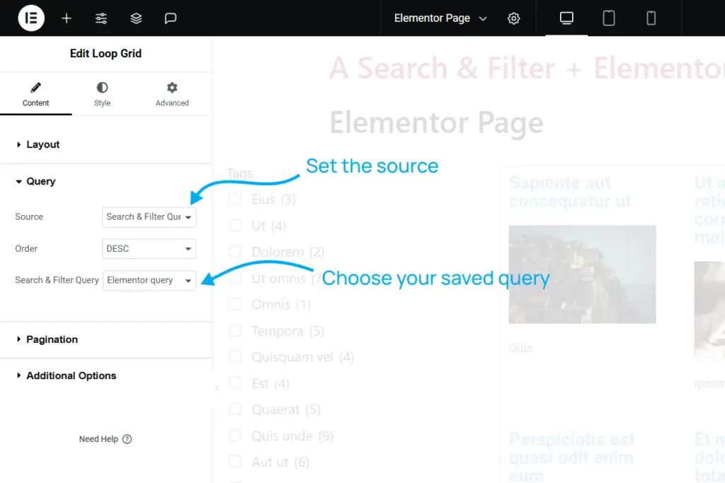Collapse the editor panel with the arrow handle

[217, 388]
